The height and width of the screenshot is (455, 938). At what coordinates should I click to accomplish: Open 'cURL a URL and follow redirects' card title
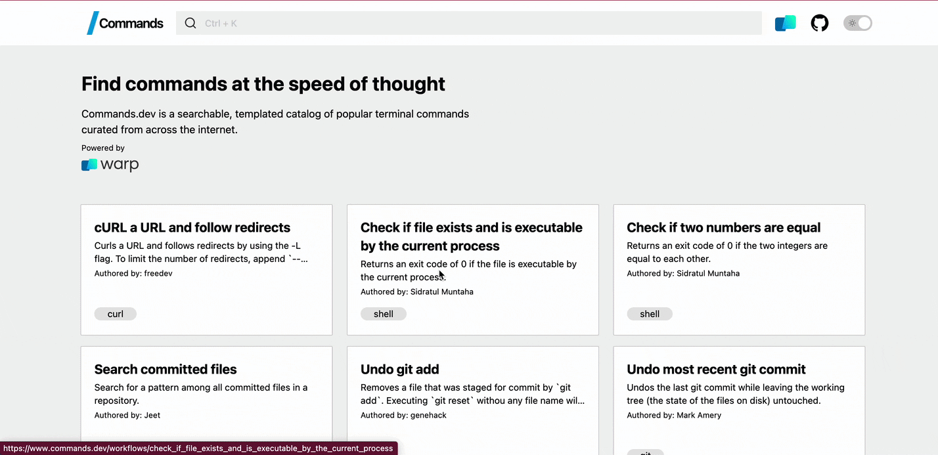tap(192, 227)
